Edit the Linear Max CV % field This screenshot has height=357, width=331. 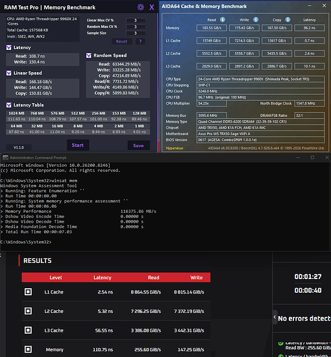click(136, 20)
